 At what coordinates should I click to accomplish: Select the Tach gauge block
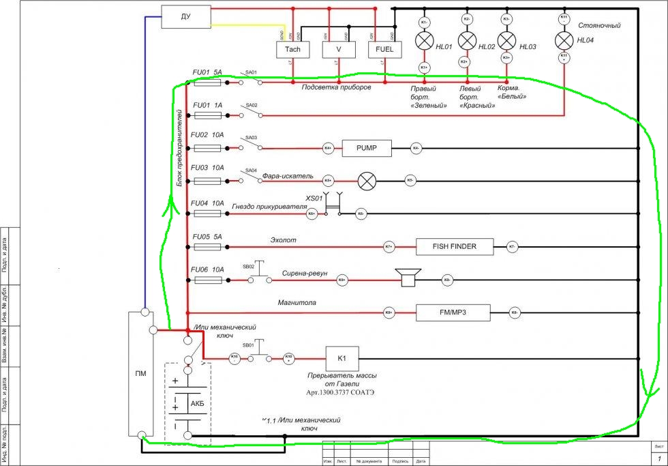coord(292,50)
